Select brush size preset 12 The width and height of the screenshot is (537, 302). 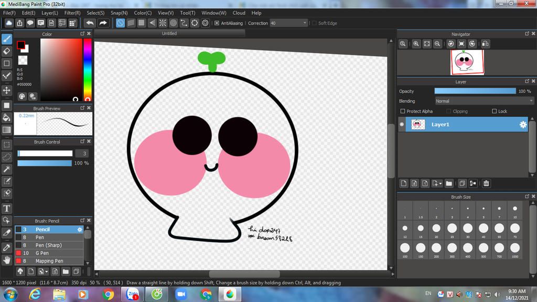pos(405,230)
